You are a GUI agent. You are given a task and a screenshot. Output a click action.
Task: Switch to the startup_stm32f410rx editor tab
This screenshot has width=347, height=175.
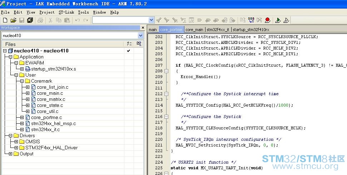(251, 30)
